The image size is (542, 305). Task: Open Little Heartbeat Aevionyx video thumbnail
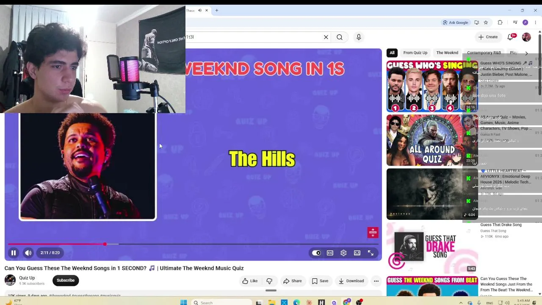coord(432,194)
